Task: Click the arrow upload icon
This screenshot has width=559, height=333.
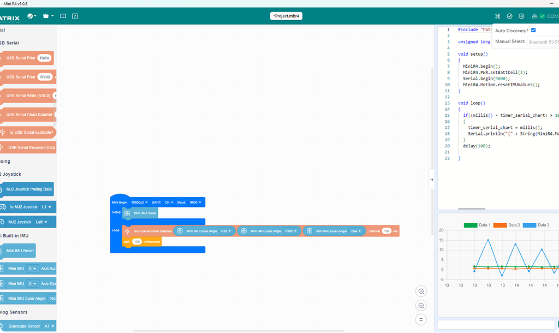Action: 521,16
